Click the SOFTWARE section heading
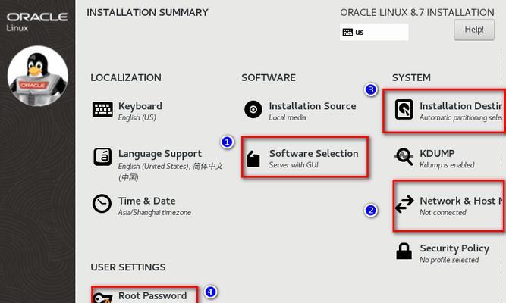This screenshot has width=506, height=303. point(269,78)
